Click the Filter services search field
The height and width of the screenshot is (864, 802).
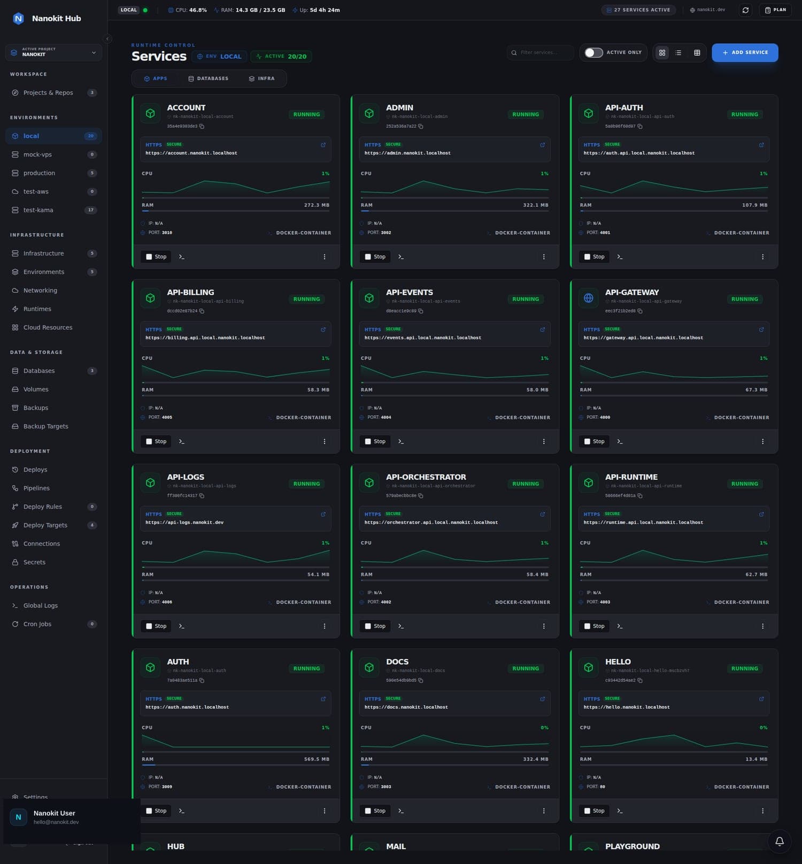click(x=541, y=53)
